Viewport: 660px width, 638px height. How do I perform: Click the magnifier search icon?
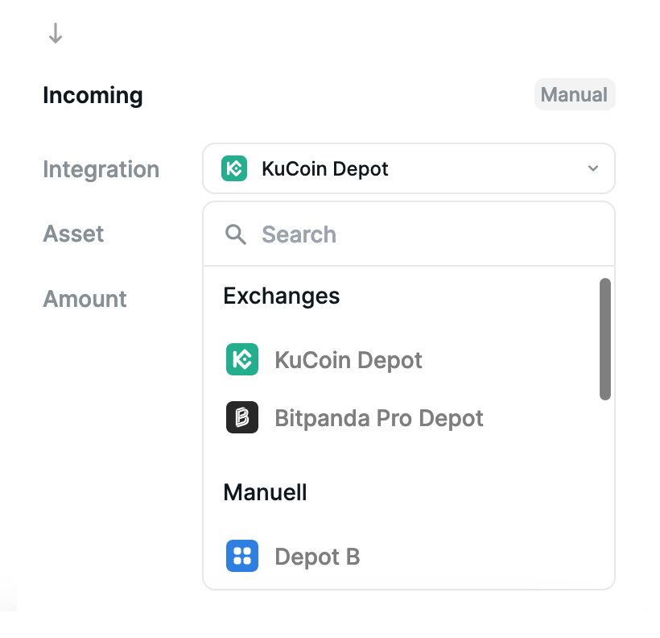[x=235, y=234]
